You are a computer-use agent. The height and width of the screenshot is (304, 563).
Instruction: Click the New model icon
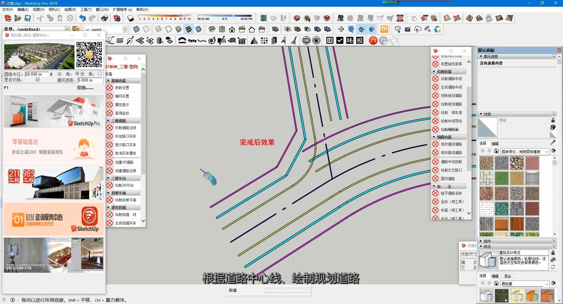coord(8,18)
